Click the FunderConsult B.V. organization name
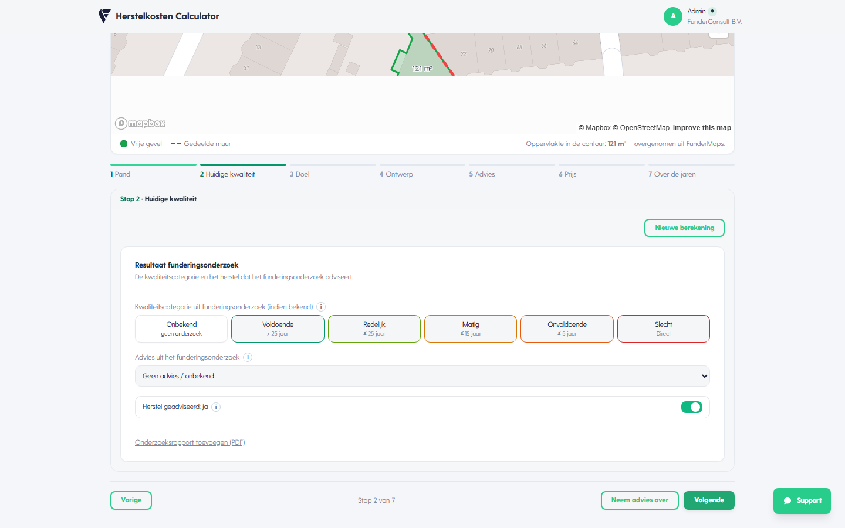 point(715,22)
